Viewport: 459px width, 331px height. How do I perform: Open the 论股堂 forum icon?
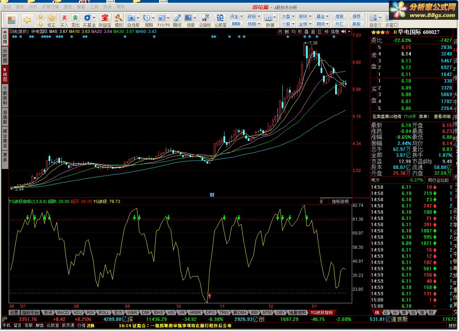click(220, 20)
